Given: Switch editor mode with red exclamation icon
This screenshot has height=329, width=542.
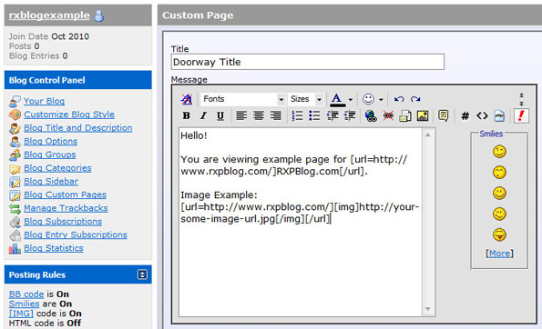Looking at the screenshot, I should [521, 115].
